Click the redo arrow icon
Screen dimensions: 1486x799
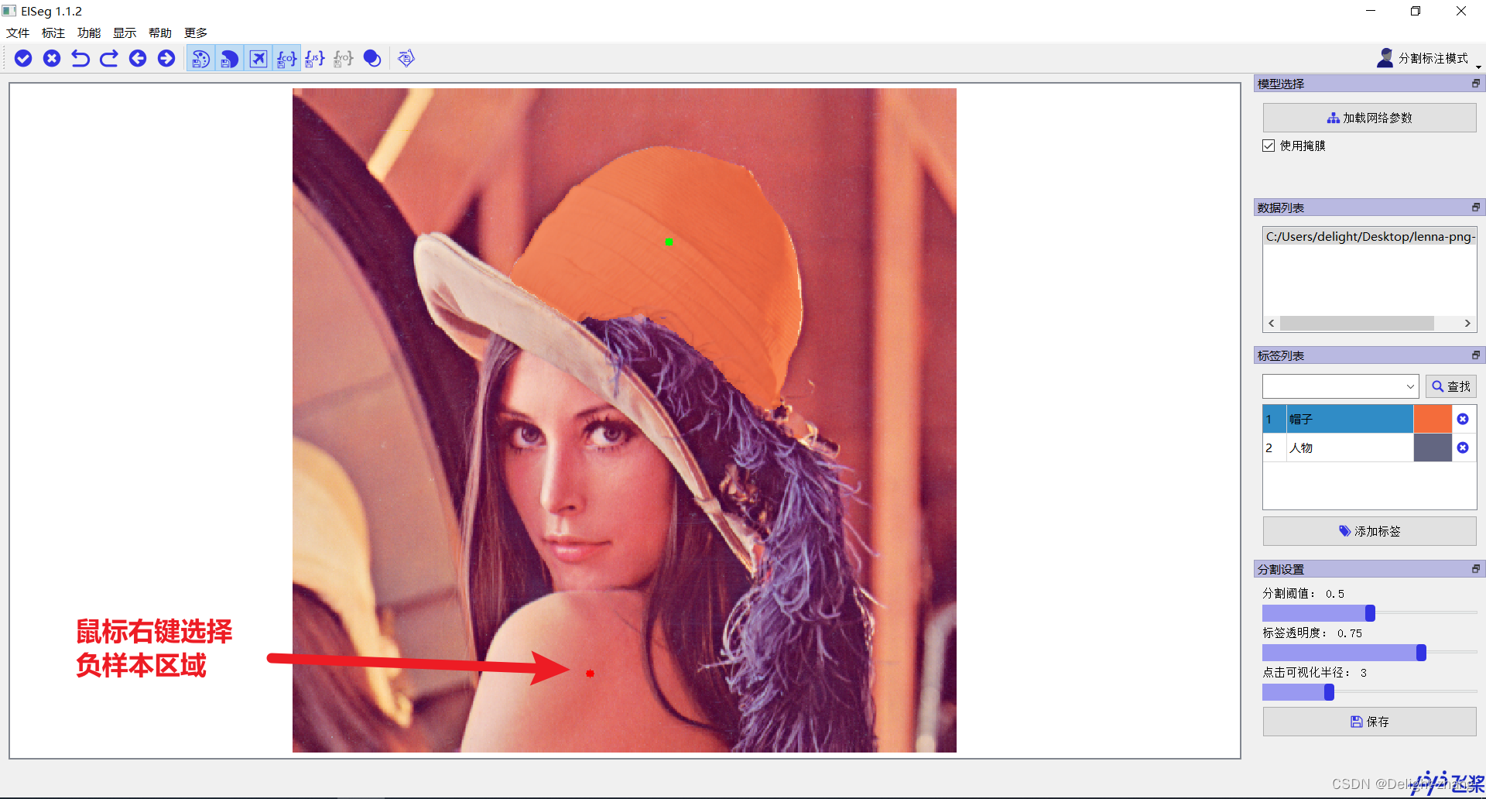[109, 58]
